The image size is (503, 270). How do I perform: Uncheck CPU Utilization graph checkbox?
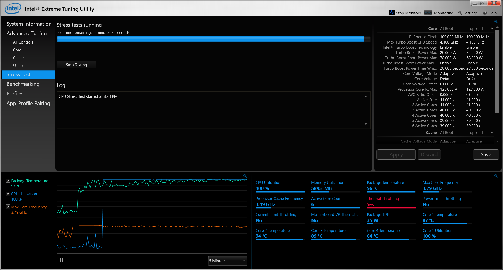tap(8, 194)
